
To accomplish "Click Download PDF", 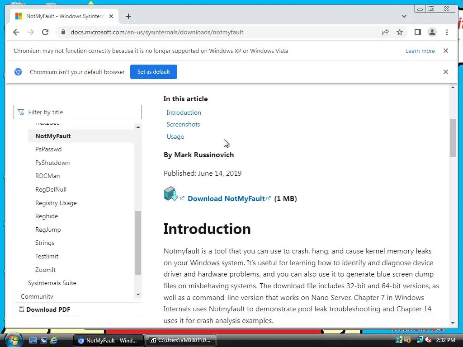I will tap(48, 309).
